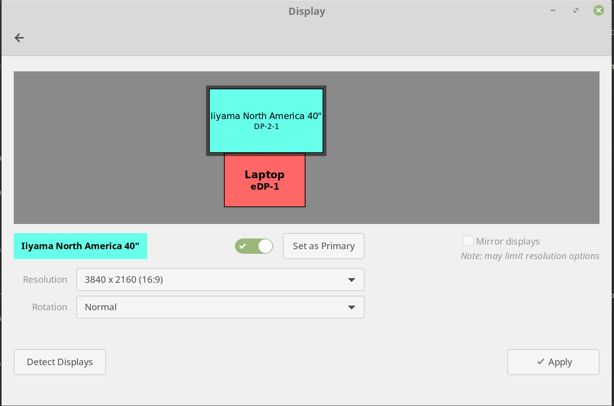Viewport: 614px width, 406px height.
Task: Click the Display window title
Action: coord(307,11)
